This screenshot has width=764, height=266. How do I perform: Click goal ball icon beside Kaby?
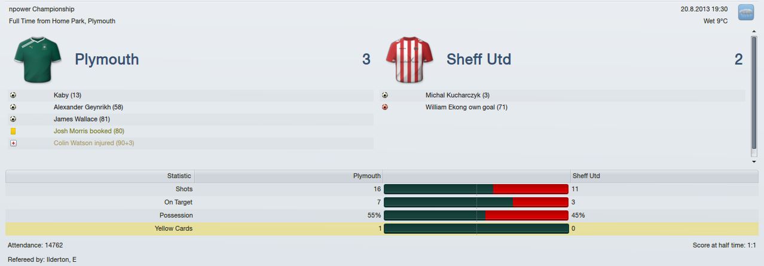pos(13,95)
